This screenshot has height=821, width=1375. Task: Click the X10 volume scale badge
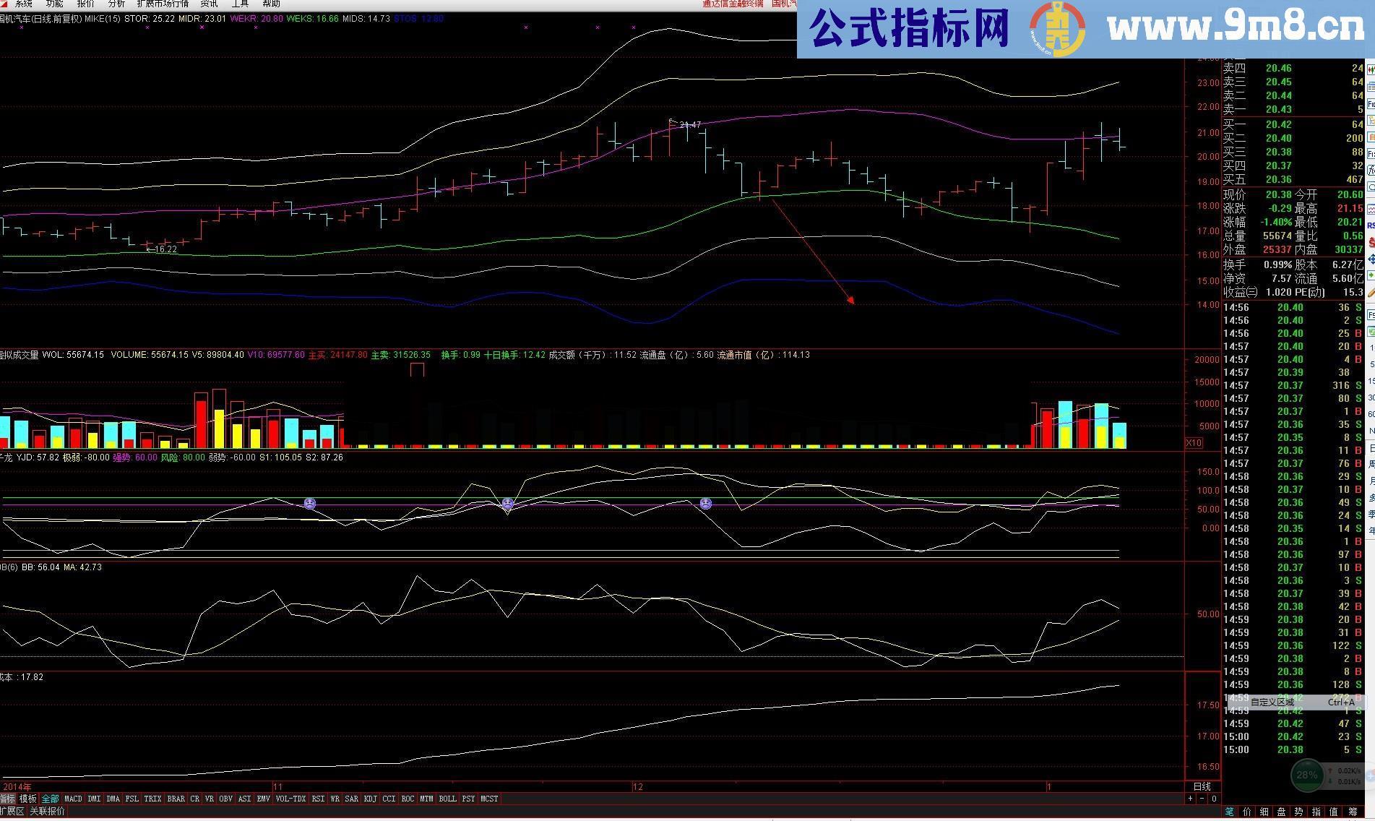(1194, 443)
